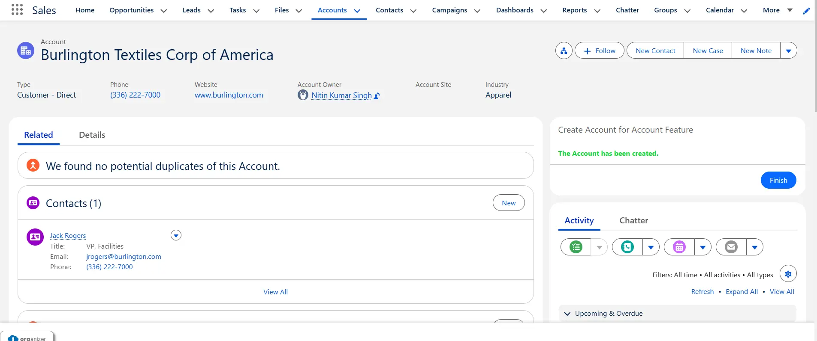Viewport: 817px width, 341px height.
Task: Click the page vertical scrollbar
Action: tap(815, 56)
